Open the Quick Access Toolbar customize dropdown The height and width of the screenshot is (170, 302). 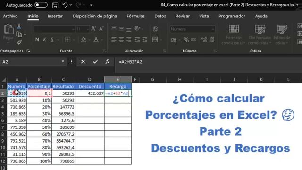pyautogui.click(x=91, y=5)
